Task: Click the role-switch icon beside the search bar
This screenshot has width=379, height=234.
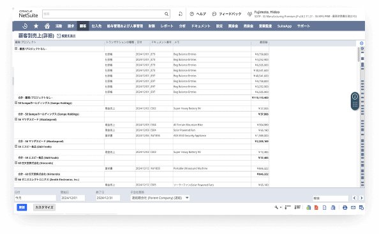Action: [x=181, y=14]
